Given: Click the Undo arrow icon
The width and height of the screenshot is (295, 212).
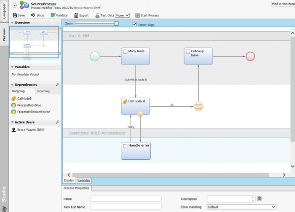Looking at the screenshot, I should (x=33, y=15).
